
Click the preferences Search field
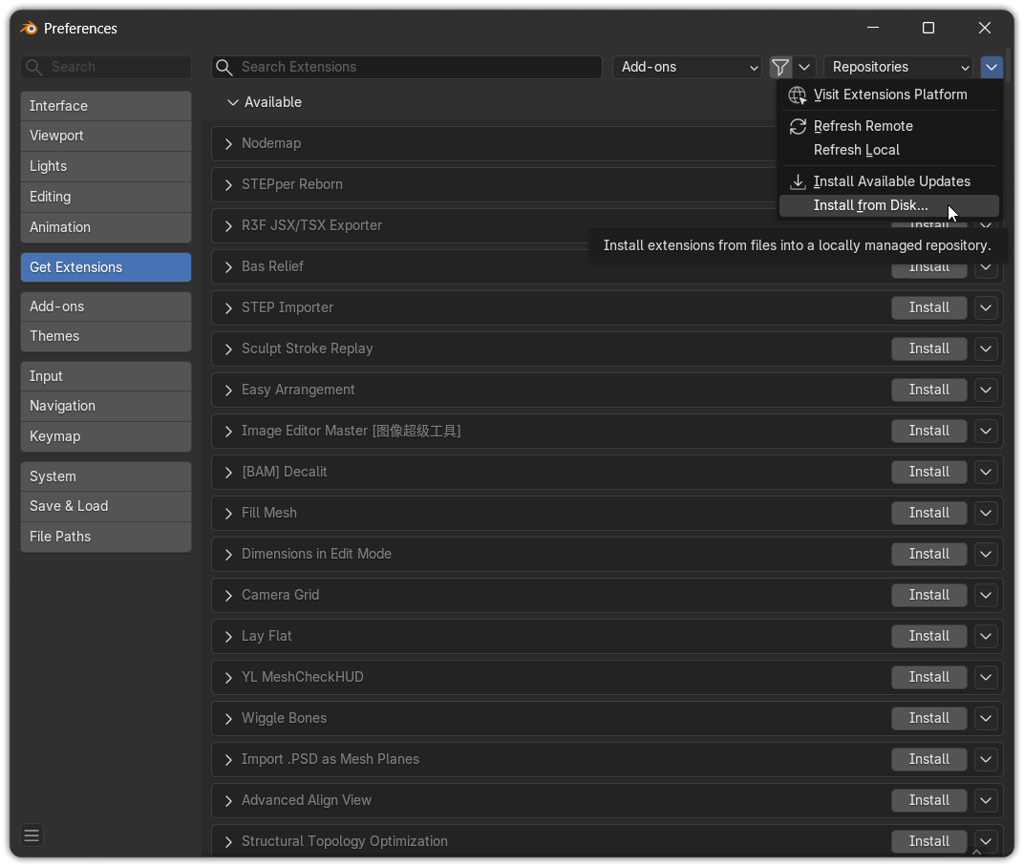click(x=106, y=67)
